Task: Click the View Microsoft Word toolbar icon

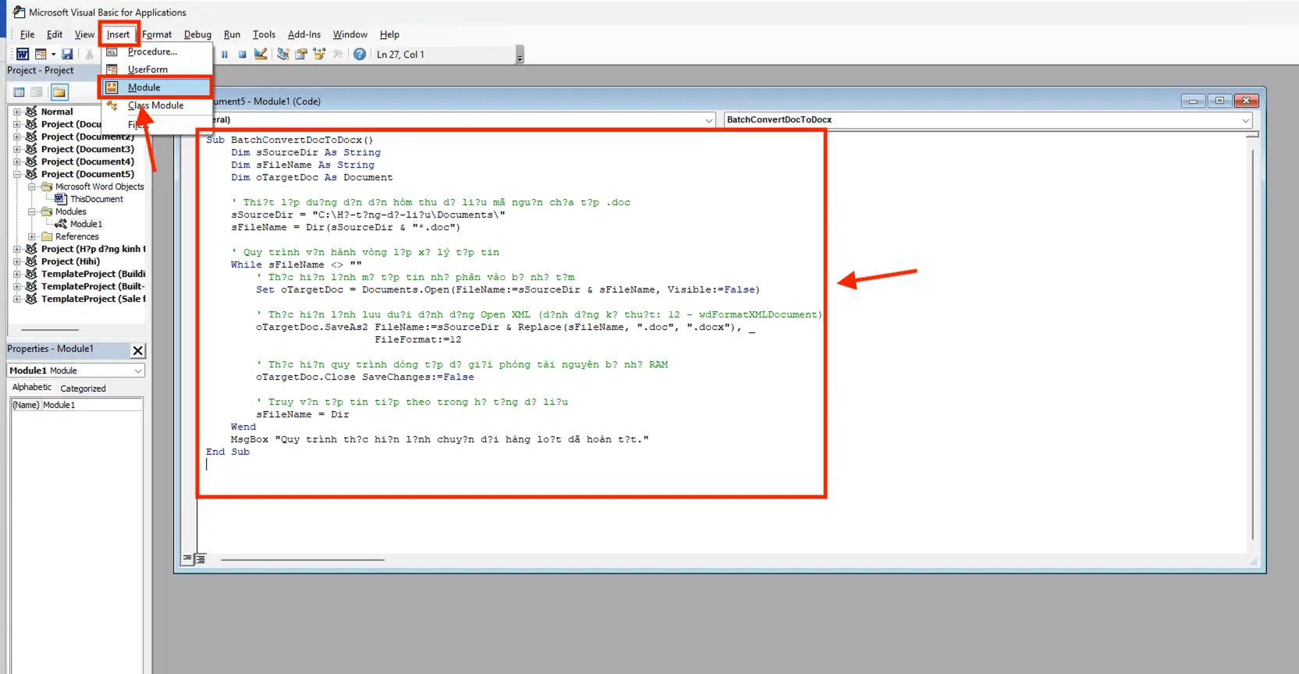Action: tap(23, 54)
